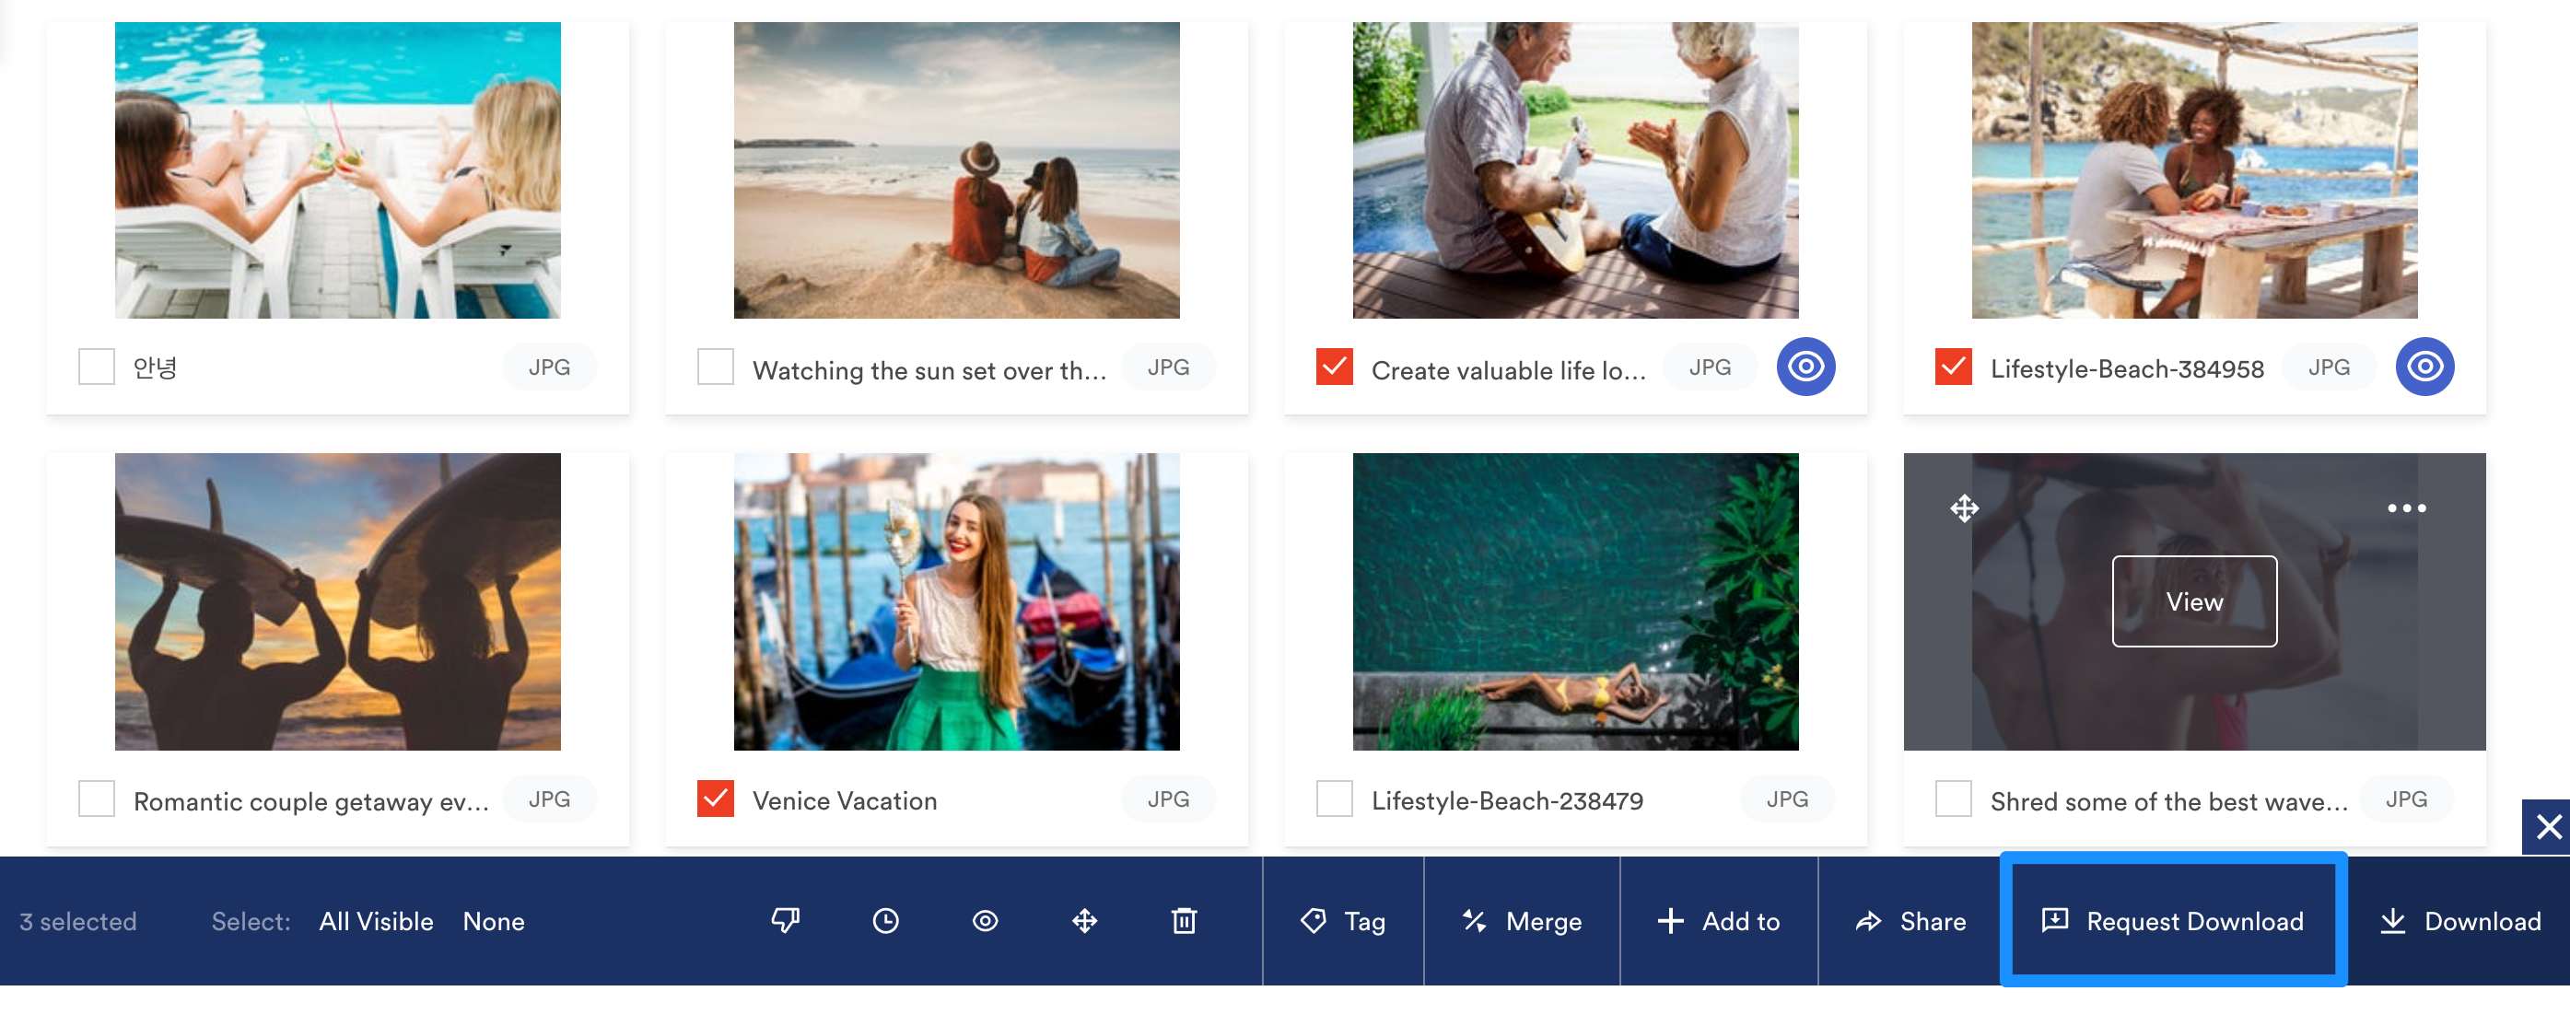Click the trash delete icon
Viewport: 2570px width, 1026px height.
pyautogui.click(x=1185, y=921)
